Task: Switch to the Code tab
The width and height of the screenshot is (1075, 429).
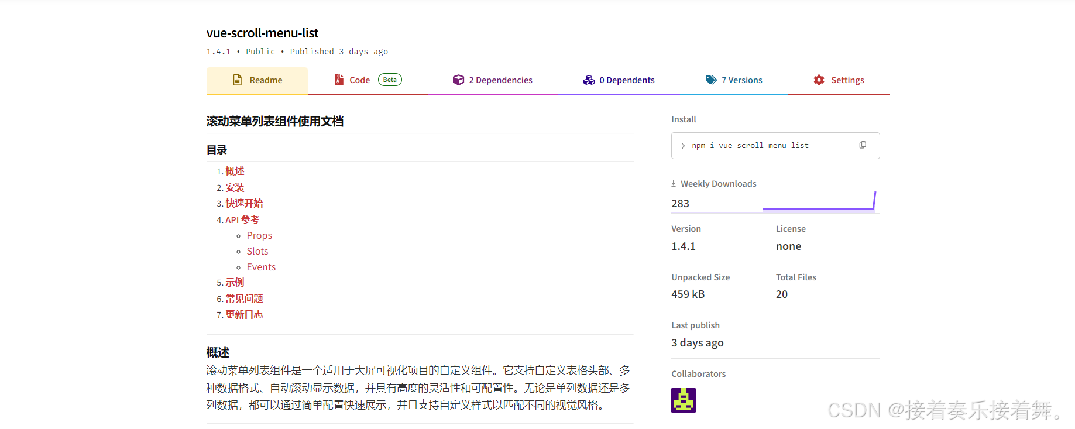Action: [x=368, y=80]
